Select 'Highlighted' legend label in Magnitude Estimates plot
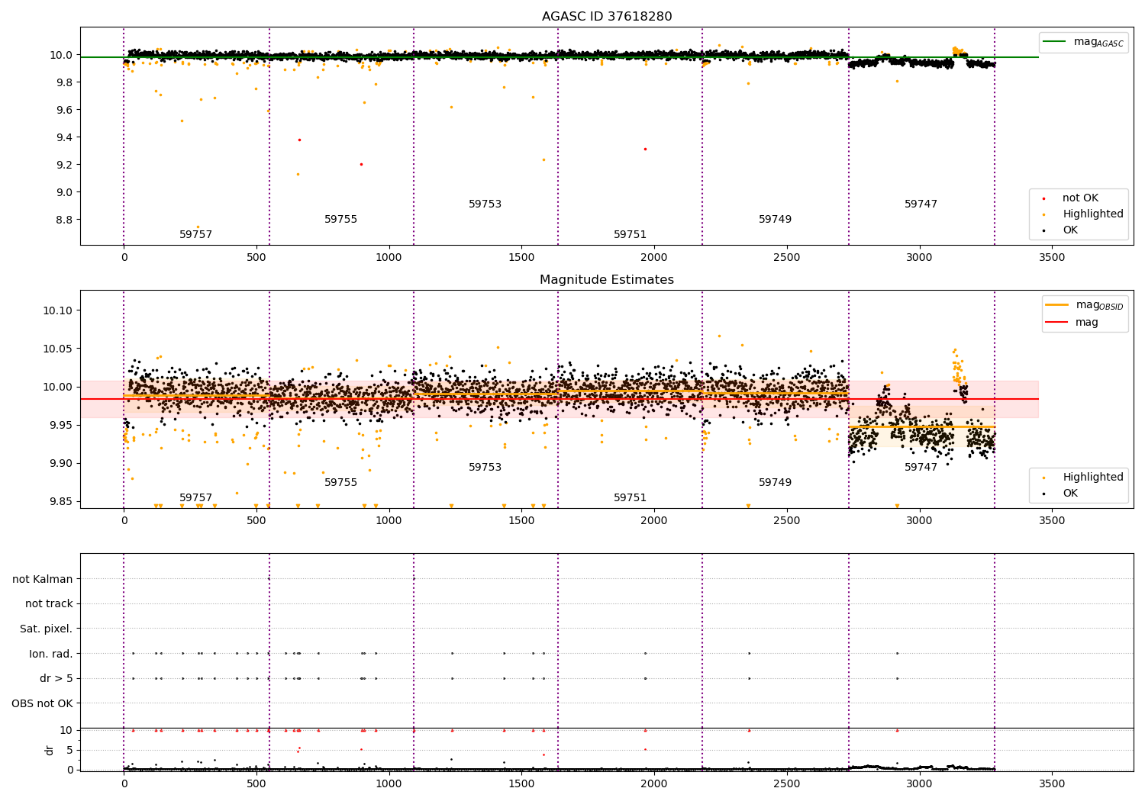 click(1093, 478)
